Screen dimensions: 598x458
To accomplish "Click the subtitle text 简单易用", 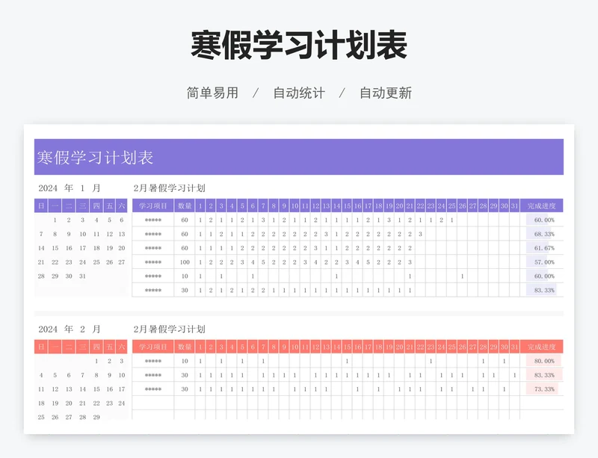I will tap(212, 93).
